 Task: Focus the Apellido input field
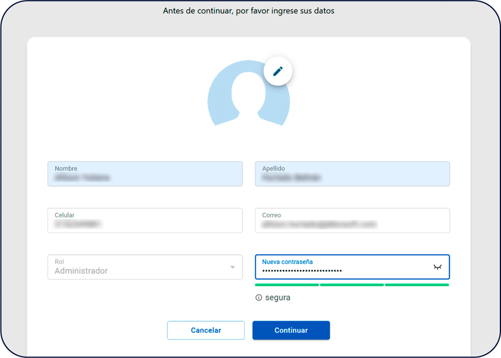(x=352, y=178)
